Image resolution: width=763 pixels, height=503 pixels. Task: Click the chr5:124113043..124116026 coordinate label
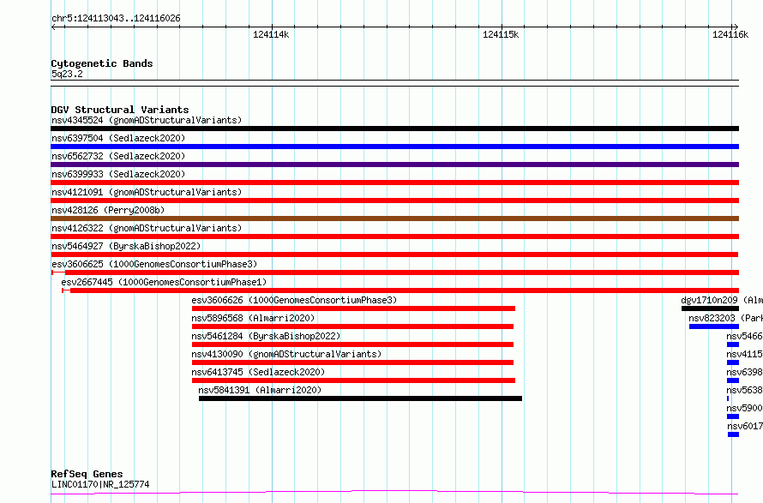(x=116, y=18)
